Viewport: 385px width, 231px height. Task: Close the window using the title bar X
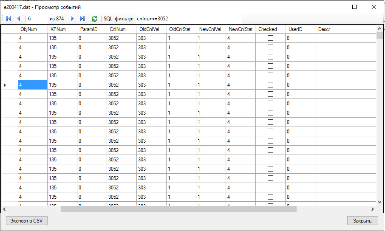[374, 7]
